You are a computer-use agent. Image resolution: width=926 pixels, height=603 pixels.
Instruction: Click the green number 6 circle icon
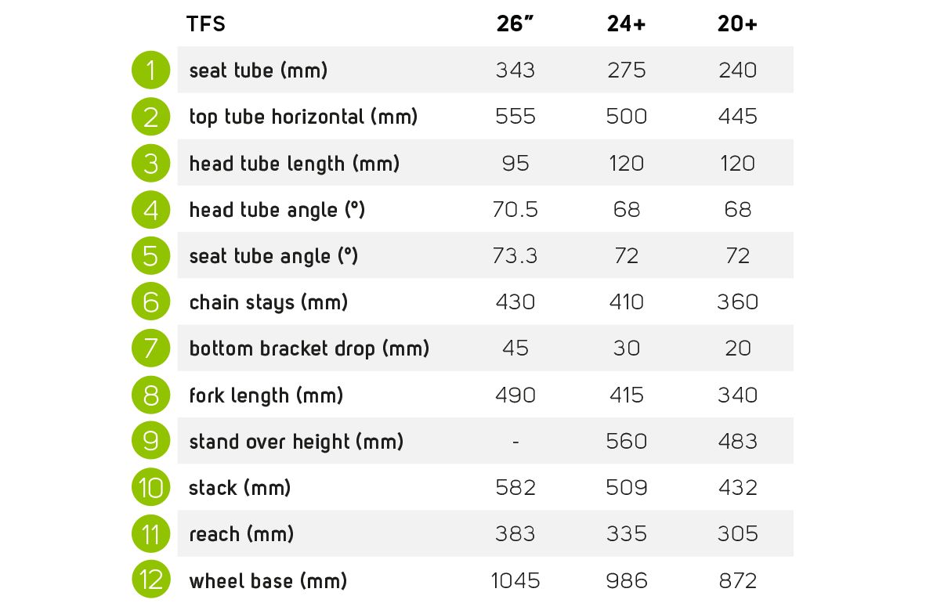coord(150,302)
